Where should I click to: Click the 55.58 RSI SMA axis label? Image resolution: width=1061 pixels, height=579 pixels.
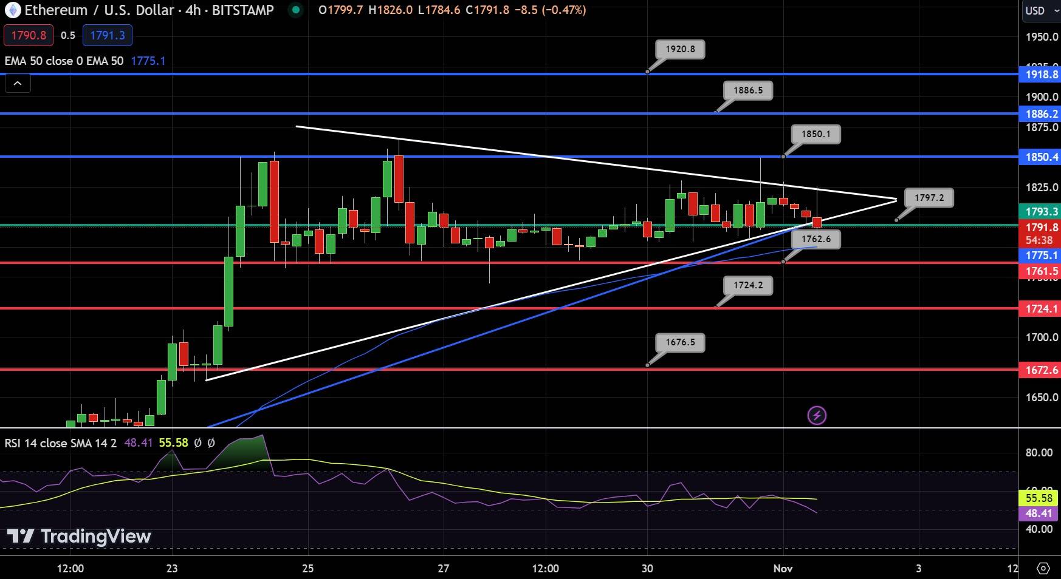coord(1039,498)
